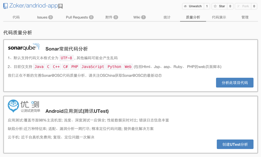Click the 缺陷分析 description line
Viewport: 261px width, 157px height.
pyautogui.click(x=81, y=129)
